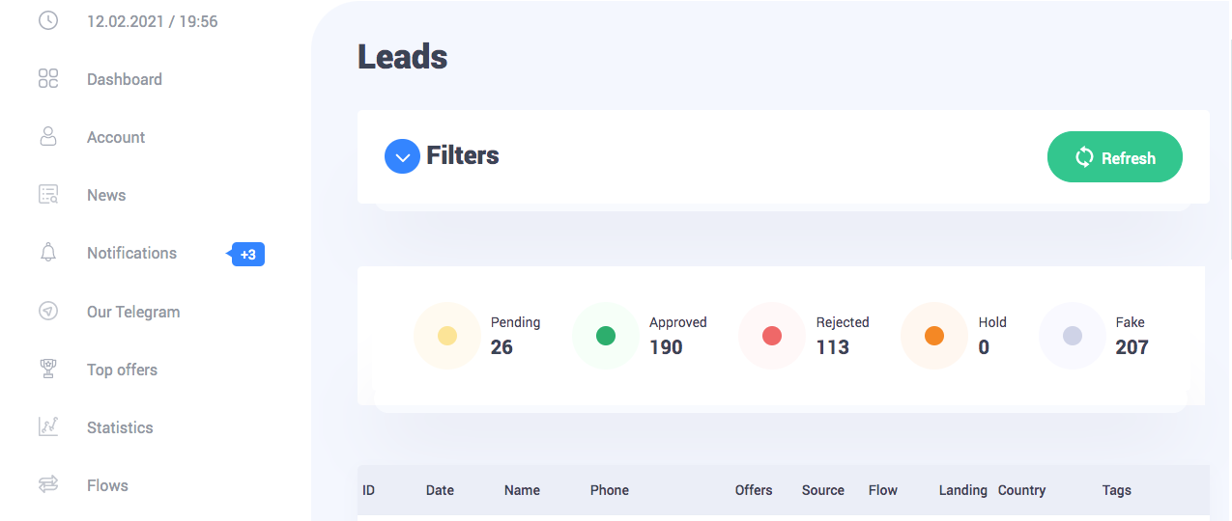Click the Telegram paper plane icon
Image resolution: width=1232 pixels, height=521 pixels.
point(48,312)
